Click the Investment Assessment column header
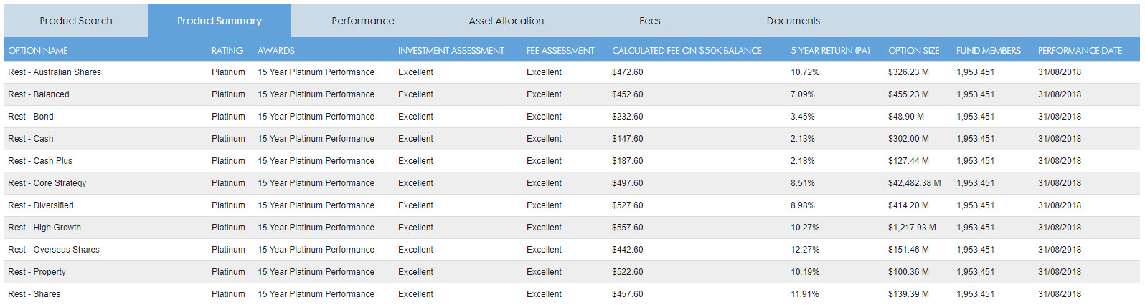Image resolution: width=1145 pixels, height=307 pixels. (451, 51)
